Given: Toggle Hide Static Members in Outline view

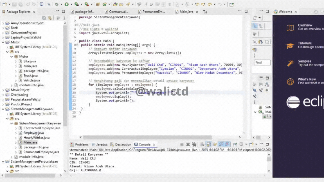Looking at the screenshot, I should 261,90.
